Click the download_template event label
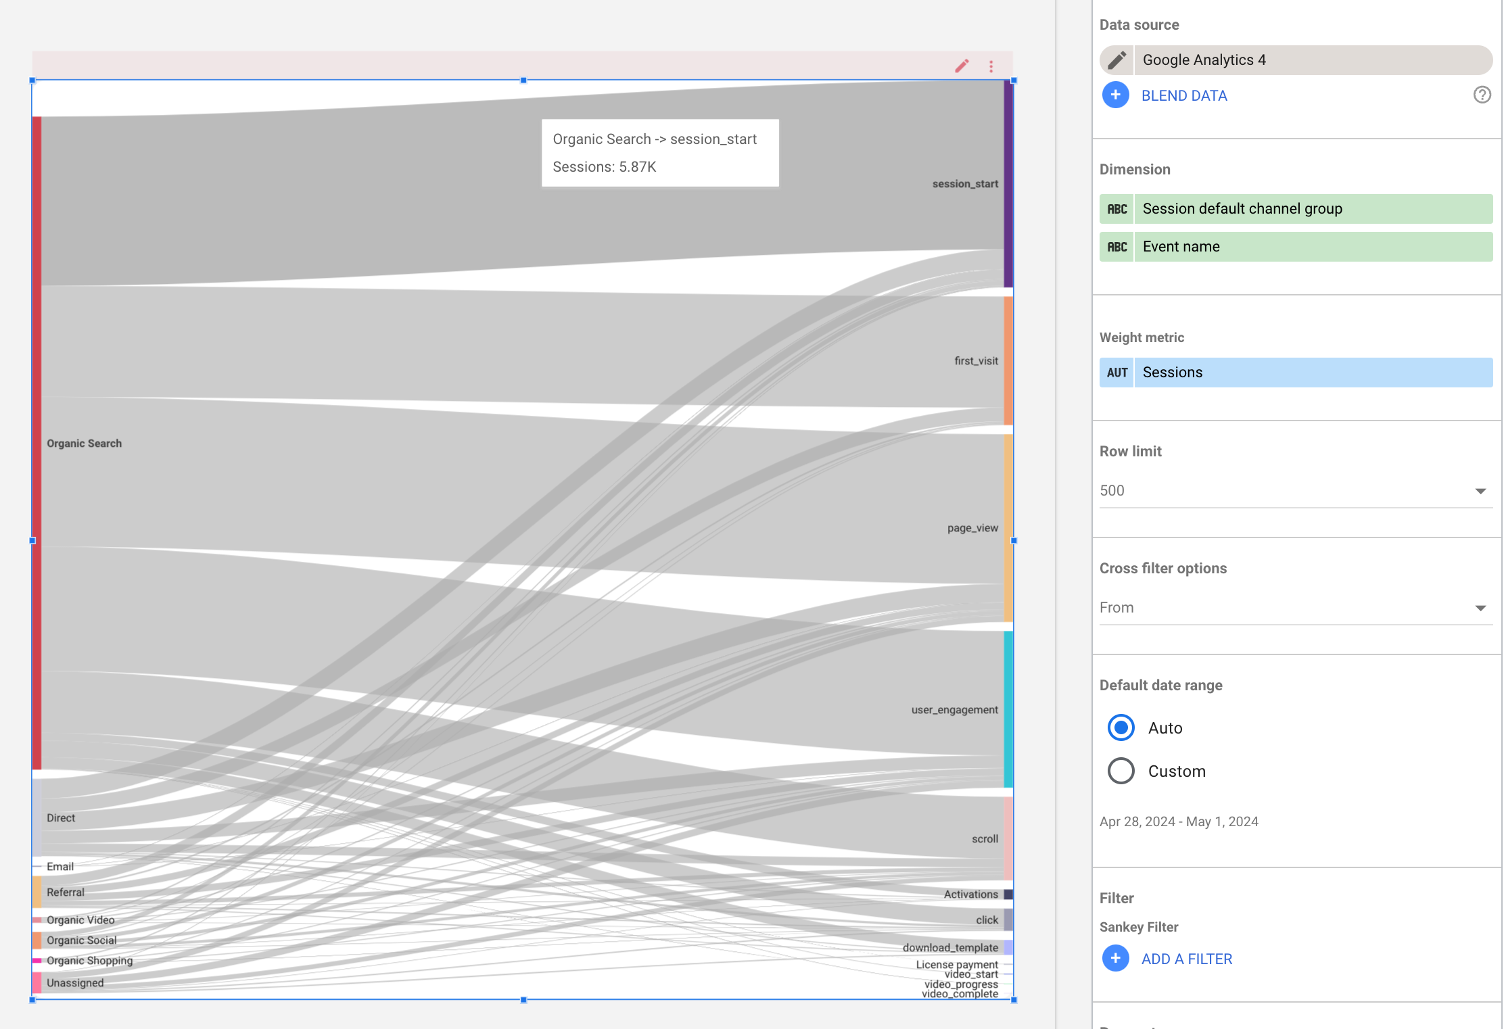Viewport: 1504px width, 1029px height. (x=950, y=948)
